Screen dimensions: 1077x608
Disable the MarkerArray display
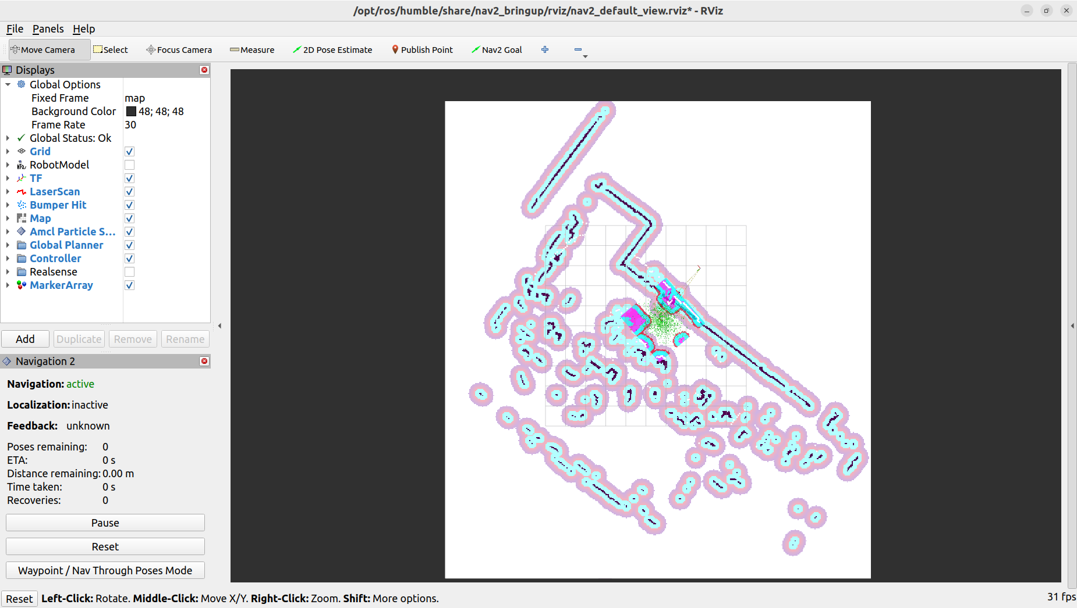pyautogui.click(x=129, y=285)
